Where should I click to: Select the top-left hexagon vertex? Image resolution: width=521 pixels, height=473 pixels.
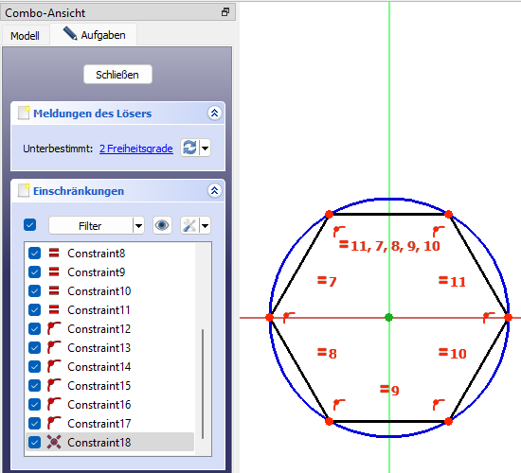pyautogui.click(x=329, y=215)
